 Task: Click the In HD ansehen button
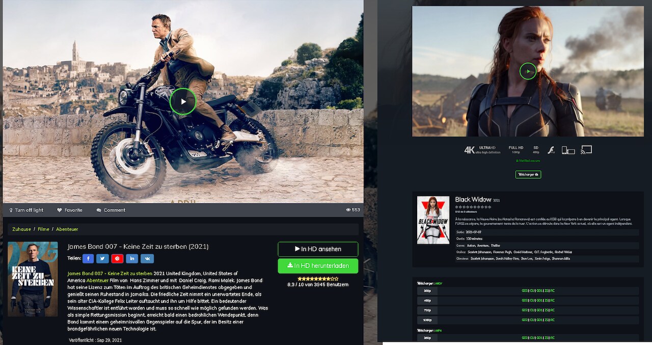point(318,249)
